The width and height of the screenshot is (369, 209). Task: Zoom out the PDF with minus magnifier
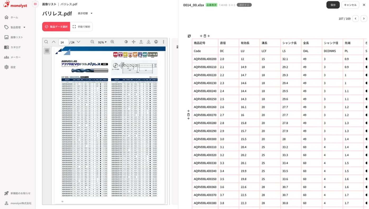(92, 42)
